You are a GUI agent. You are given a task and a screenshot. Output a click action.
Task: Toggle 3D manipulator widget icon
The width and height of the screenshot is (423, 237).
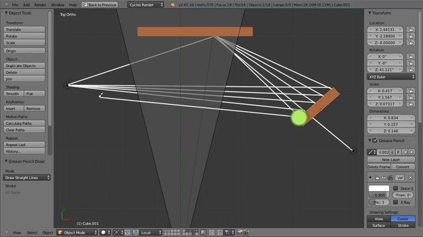pyautogui.click(x=135, y=232)
